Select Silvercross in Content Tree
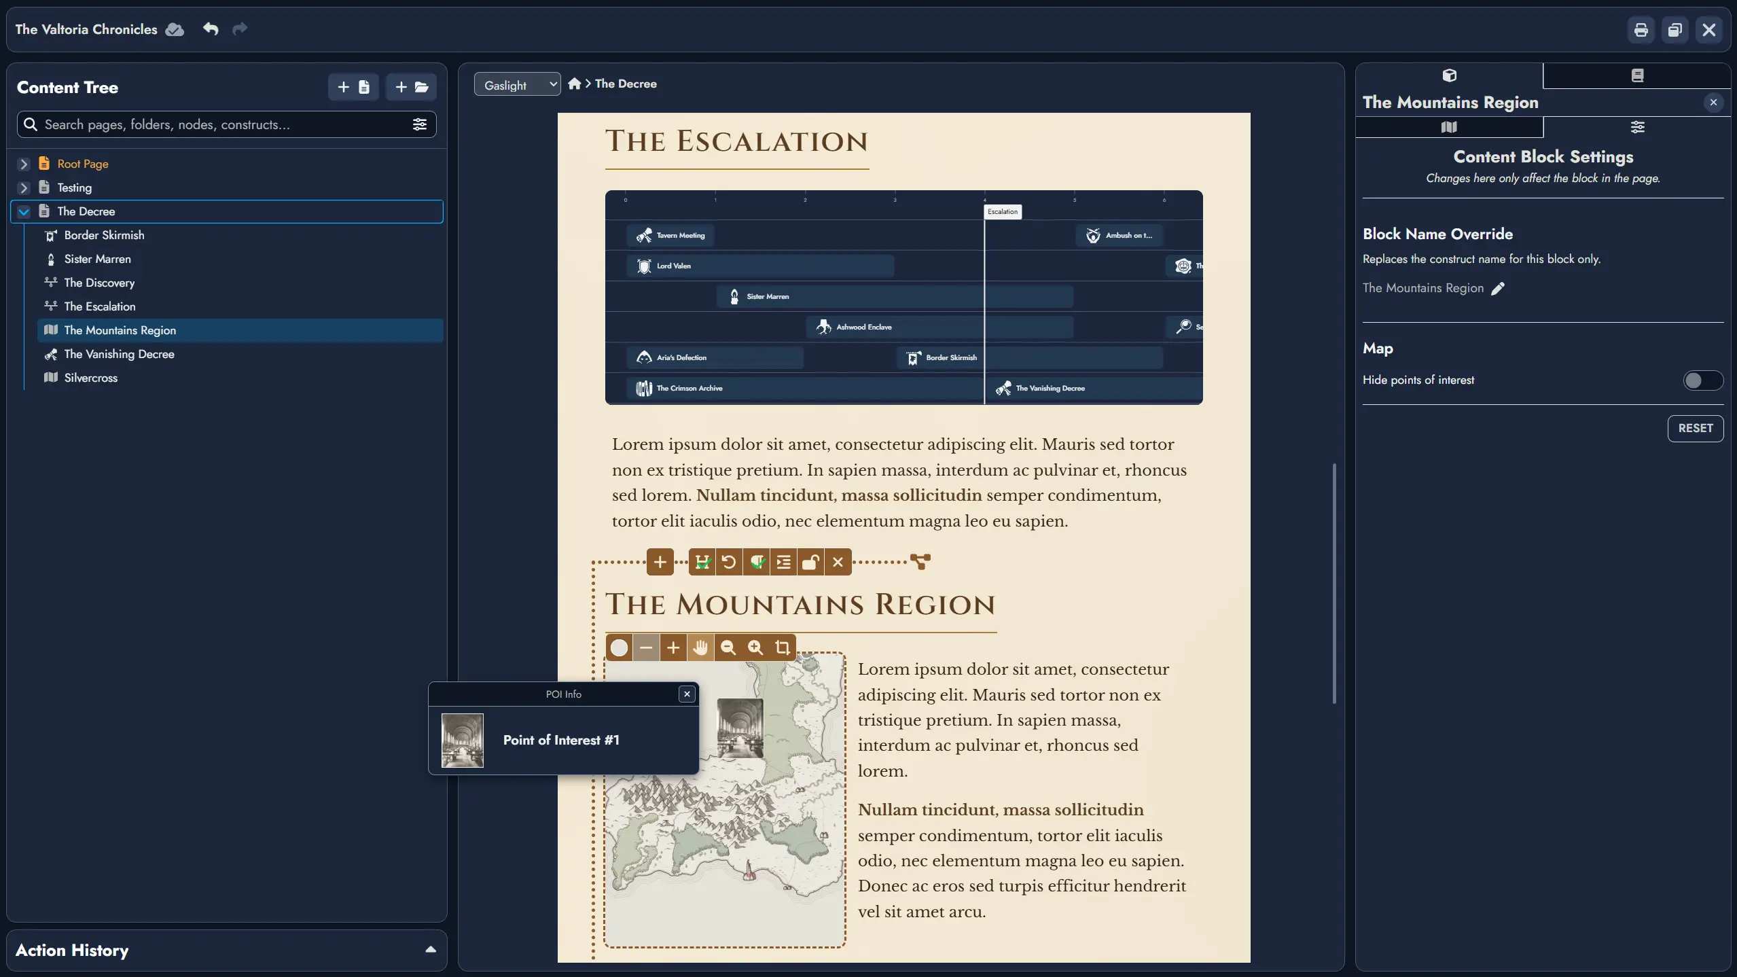1737x977 pixels. 240,378
